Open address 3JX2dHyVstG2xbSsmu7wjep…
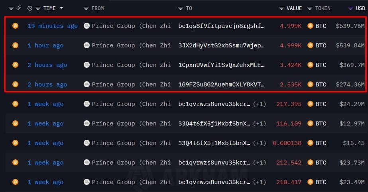Image resolution: width=368 pixels, height=192 pixels. point(221,45)
